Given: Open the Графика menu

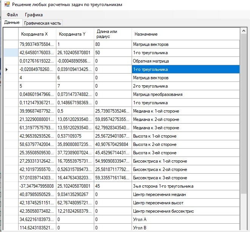Looking at the screenshot, I should tap(34, 15).
